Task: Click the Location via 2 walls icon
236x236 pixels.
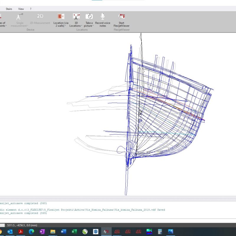Action: (61, 17)
